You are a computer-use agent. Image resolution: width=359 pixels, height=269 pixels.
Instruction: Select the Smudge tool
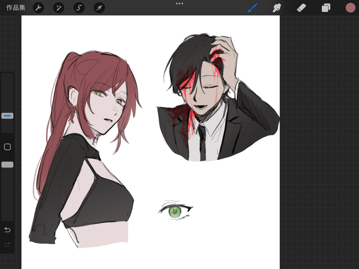277,8
